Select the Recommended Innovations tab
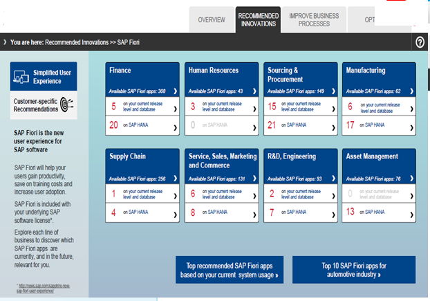430x301 pixels. point(258,19)
